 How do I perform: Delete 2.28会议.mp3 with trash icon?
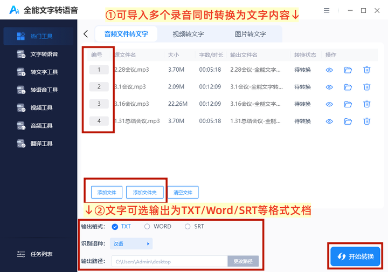[x=367, y=70]
